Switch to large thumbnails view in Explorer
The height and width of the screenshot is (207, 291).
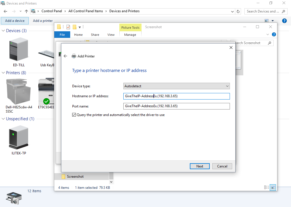pos(273,187)
